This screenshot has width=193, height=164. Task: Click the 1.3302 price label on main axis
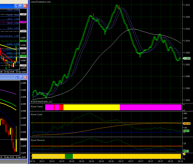187,64
